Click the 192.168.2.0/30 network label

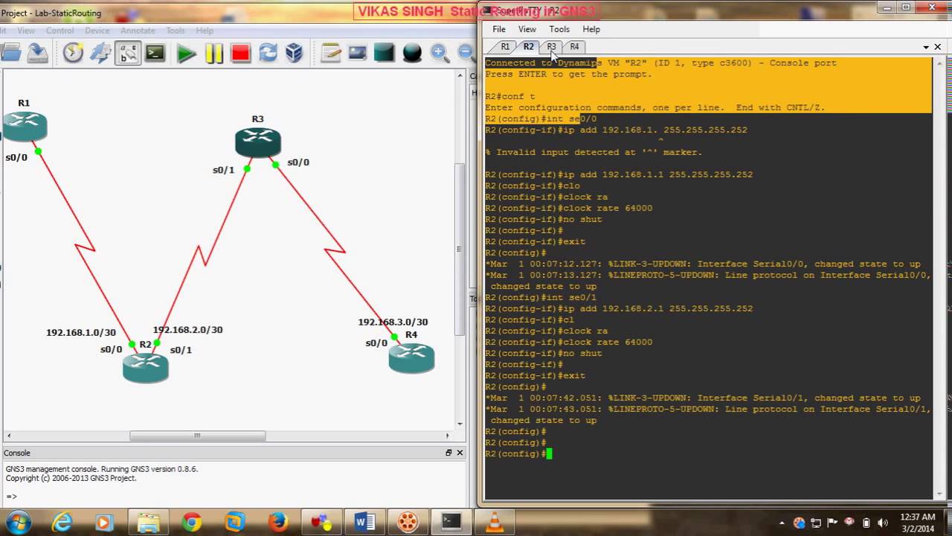tap(187, 330)
